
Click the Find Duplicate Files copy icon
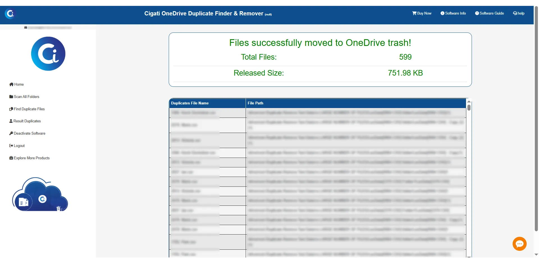11,109
